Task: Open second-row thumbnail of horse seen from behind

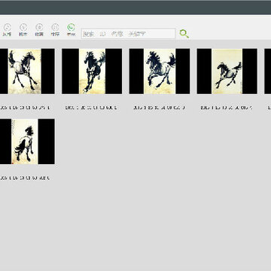Action: pos(27,142)
